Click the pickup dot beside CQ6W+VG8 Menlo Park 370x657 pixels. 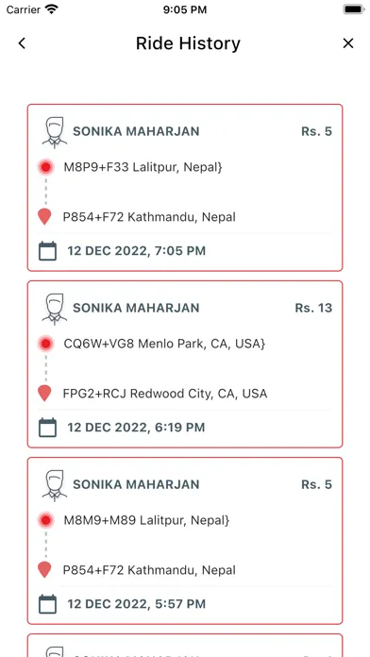[x=45, y=344]
